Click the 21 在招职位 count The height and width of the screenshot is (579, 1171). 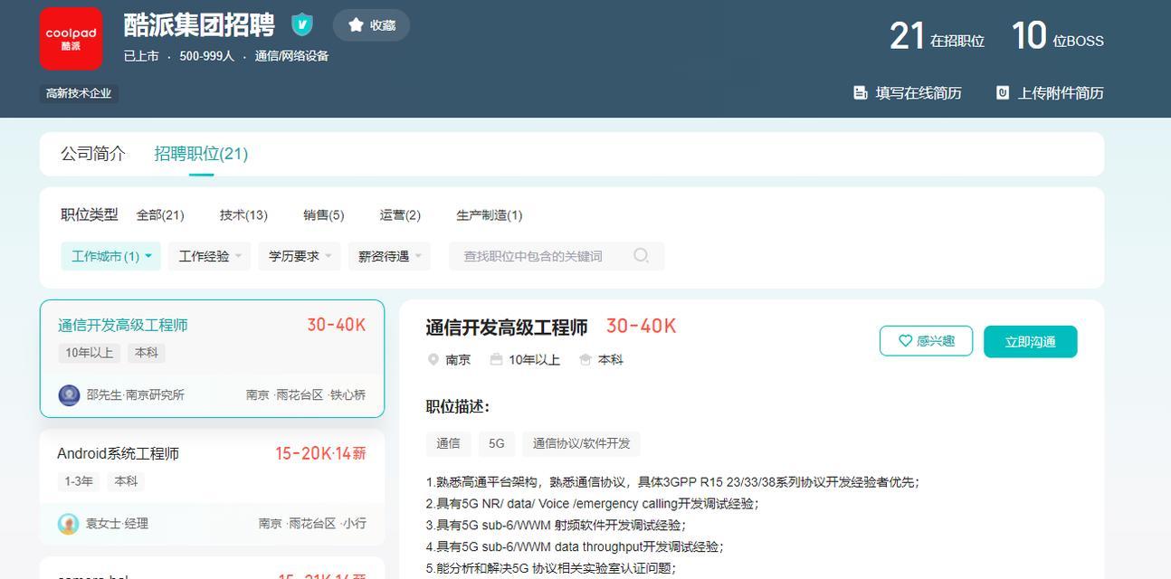click(937, 37)
